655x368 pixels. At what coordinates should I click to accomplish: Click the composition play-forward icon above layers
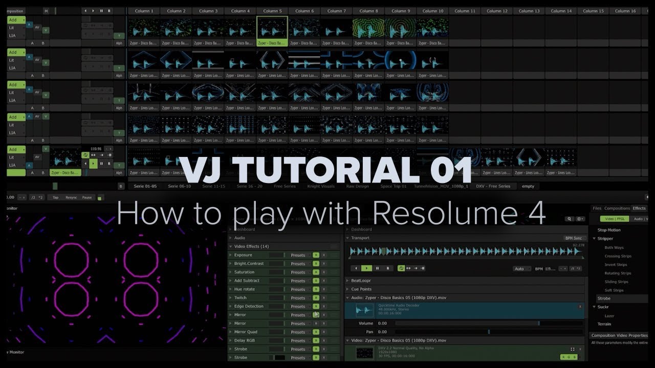[93, 11]
